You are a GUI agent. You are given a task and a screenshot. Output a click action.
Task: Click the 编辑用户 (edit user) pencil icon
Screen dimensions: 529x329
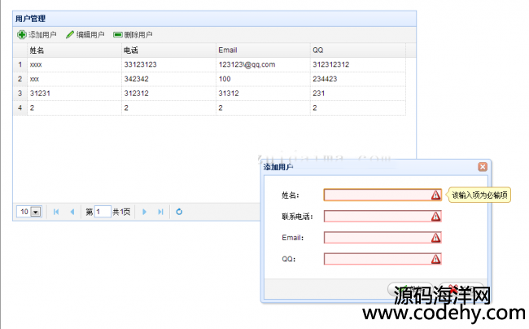(x=70, y=35)
